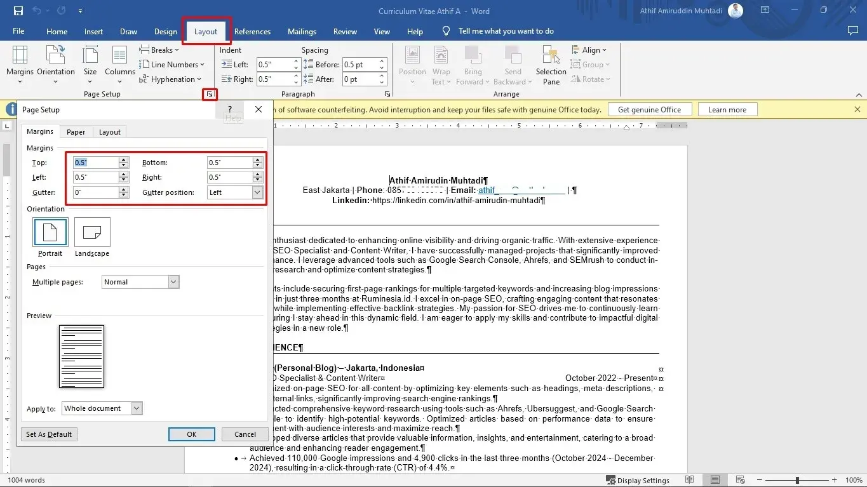Open Customize Quick Access Toolbar arrow
This screenshot has height=487, width=867.
click(x=80, y=11)
